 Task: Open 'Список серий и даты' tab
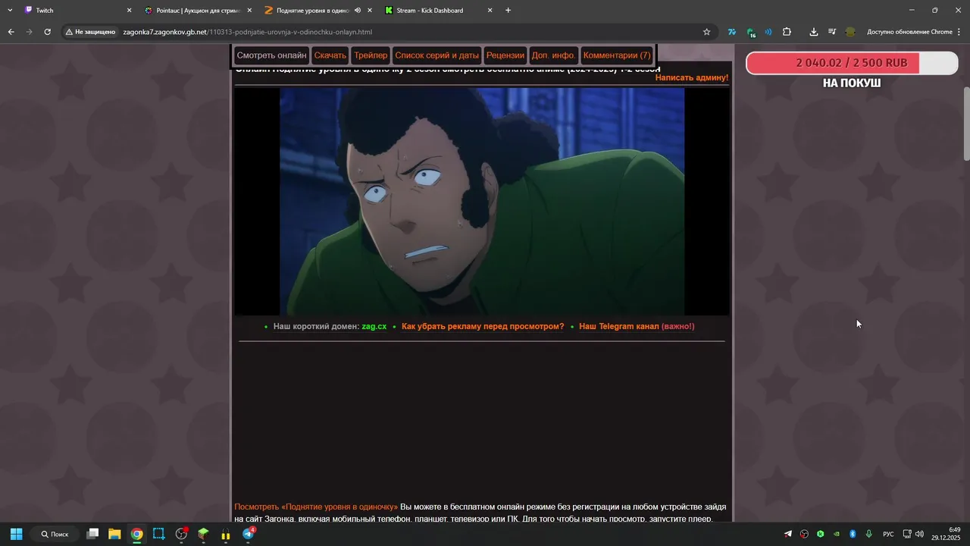click(x=436, y=55)
